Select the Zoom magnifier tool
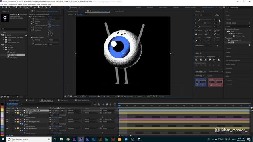The height and width of the screenshot is (142, 253). click(x=9, y=7)
